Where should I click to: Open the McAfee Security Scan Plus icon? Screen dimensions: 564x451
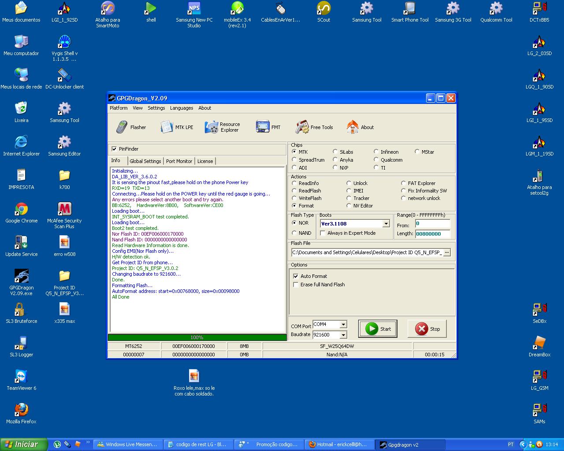[64, 215]
